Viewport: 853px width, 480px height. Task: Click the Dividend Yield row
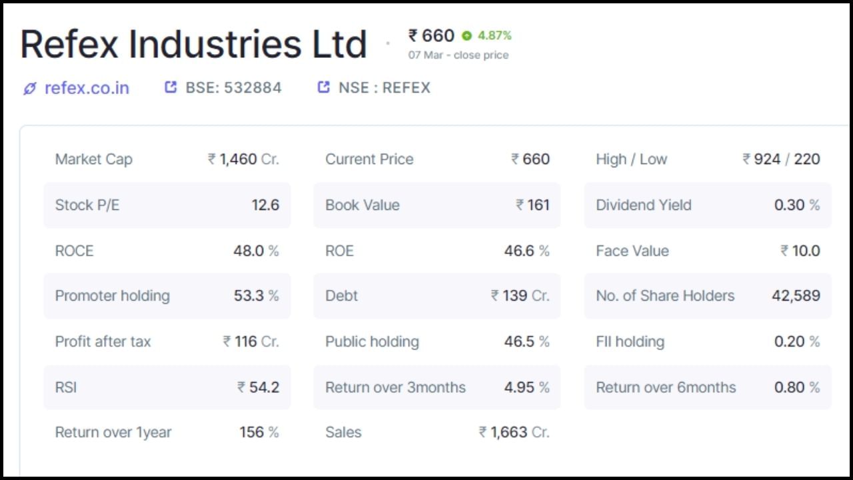pos(707,205)
